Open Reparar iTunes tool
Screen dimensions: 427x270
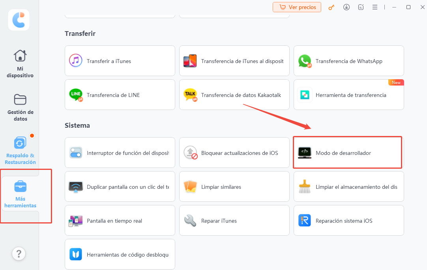point(234,220)
